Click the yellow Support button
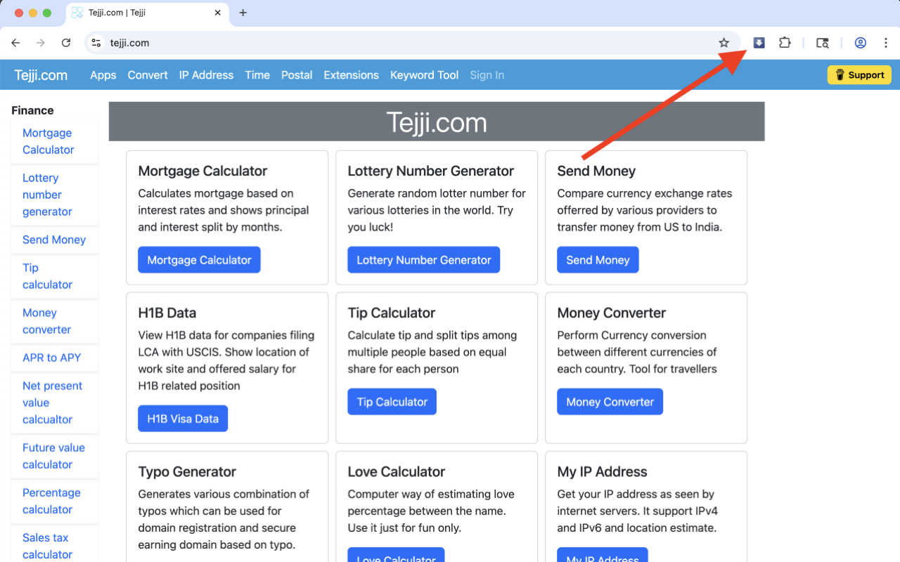 click(859, 75)
